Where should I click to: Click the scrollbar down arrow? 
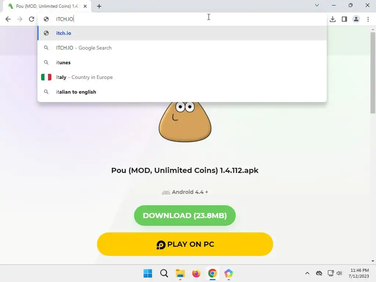(x=373, y=261)
